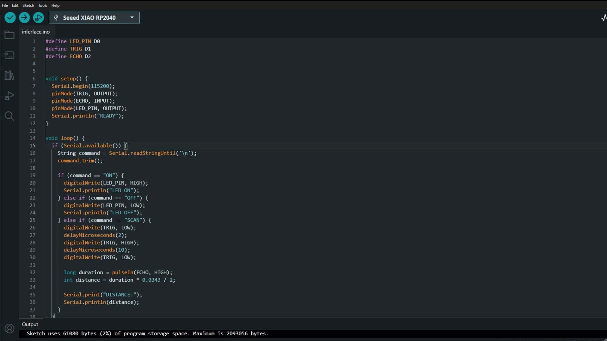607x341 pixels.
Task: Click the 'void loop() {' line
Action: [65, 138]
